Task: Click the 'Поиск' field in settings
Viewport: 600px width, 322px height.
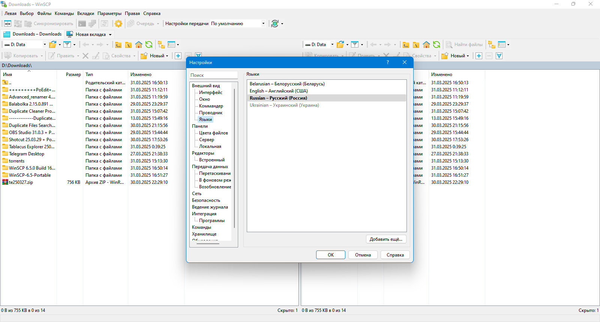Action: coord(213,75)
